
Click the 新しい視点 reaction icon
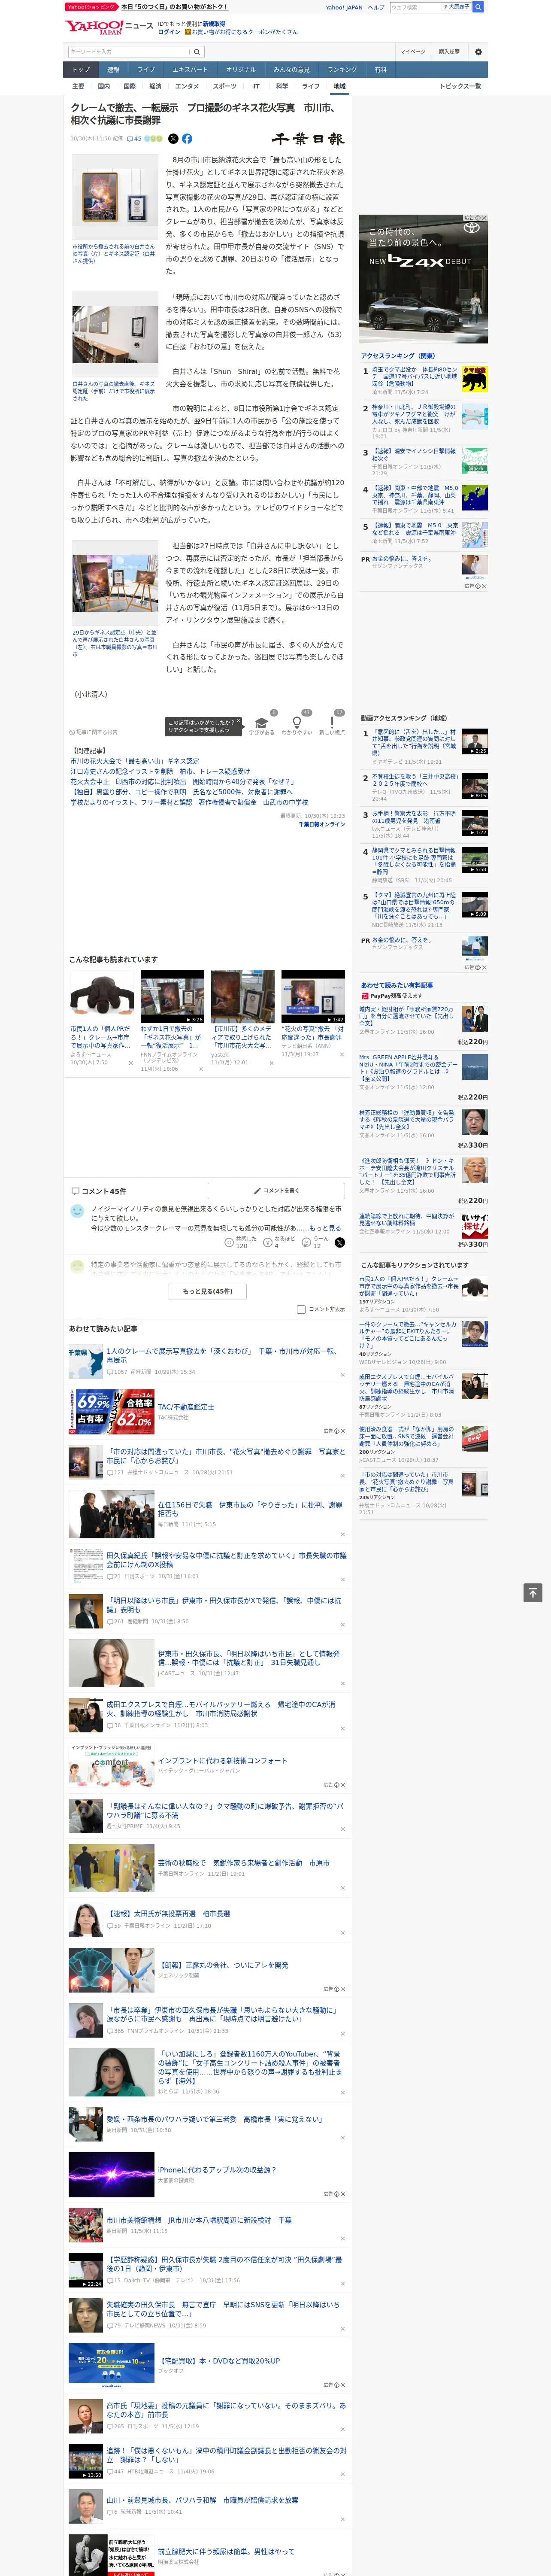coord(332,722)
